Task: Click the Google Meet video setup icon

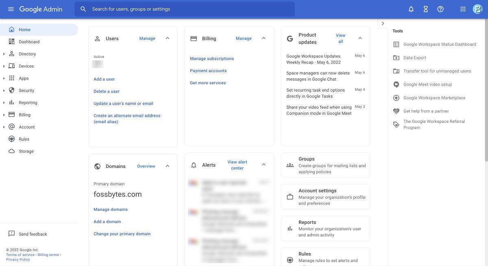Action: click(396, 84)
